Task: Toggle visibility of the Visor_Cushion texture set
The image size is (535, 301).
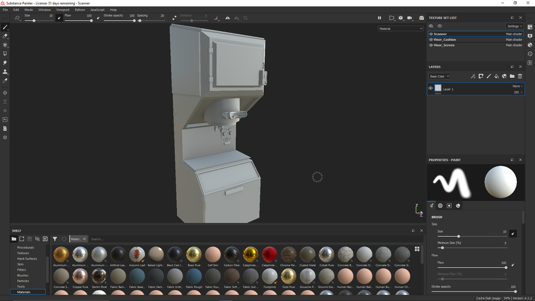Action: [x=431, y=39]
